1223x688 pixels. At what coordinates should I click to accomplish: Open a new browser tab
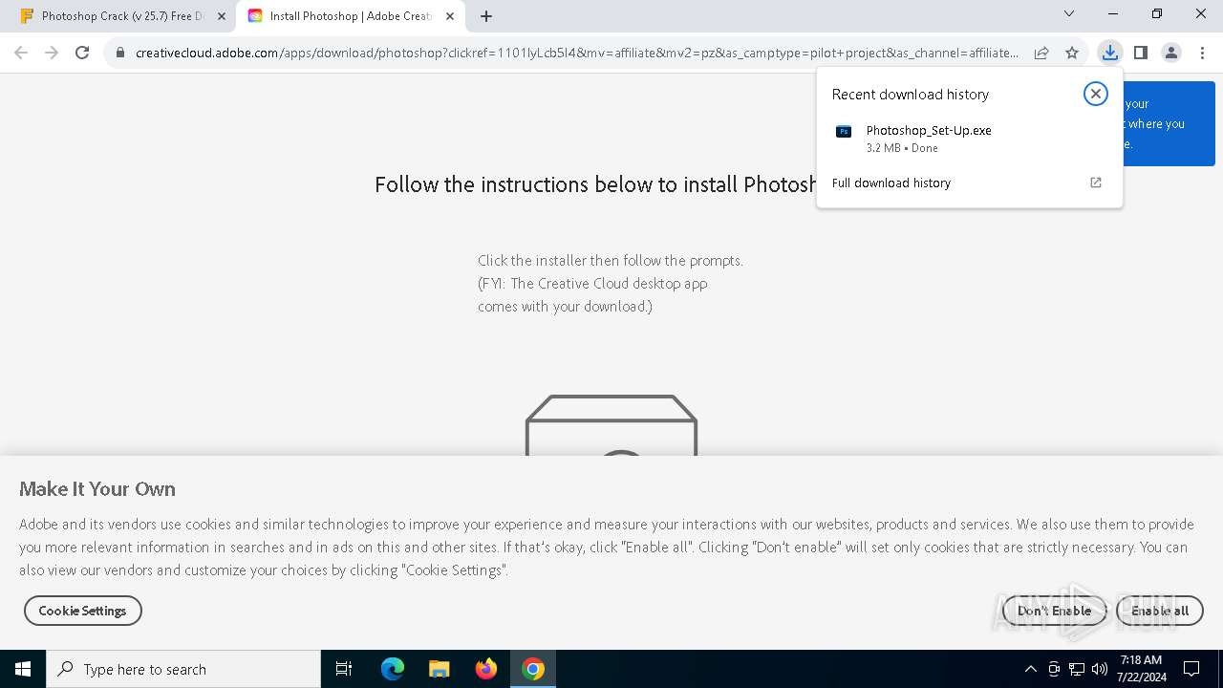[x=486, y=16]
